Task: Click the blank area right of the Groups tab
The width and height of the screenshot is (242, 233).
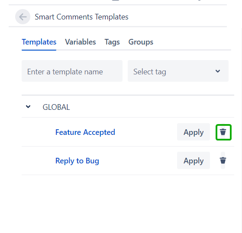Action: click(x=191, y=42)
